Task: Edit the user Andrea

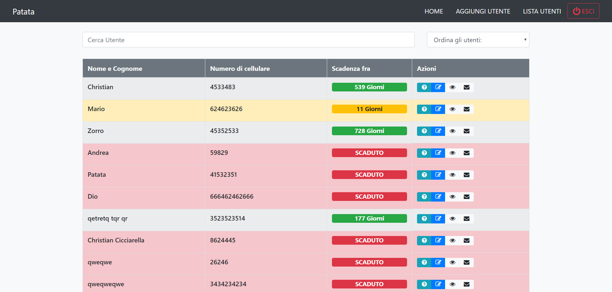Action: pyautogui.click(x=438, y=153)
